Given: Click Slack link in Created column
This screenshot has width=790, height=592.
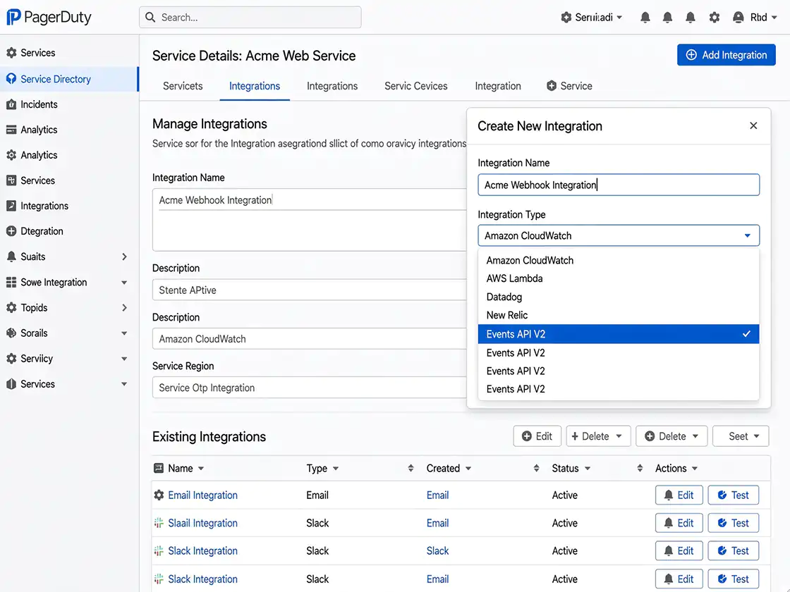Looking at the screenshot, I should [x=437, y=550].
